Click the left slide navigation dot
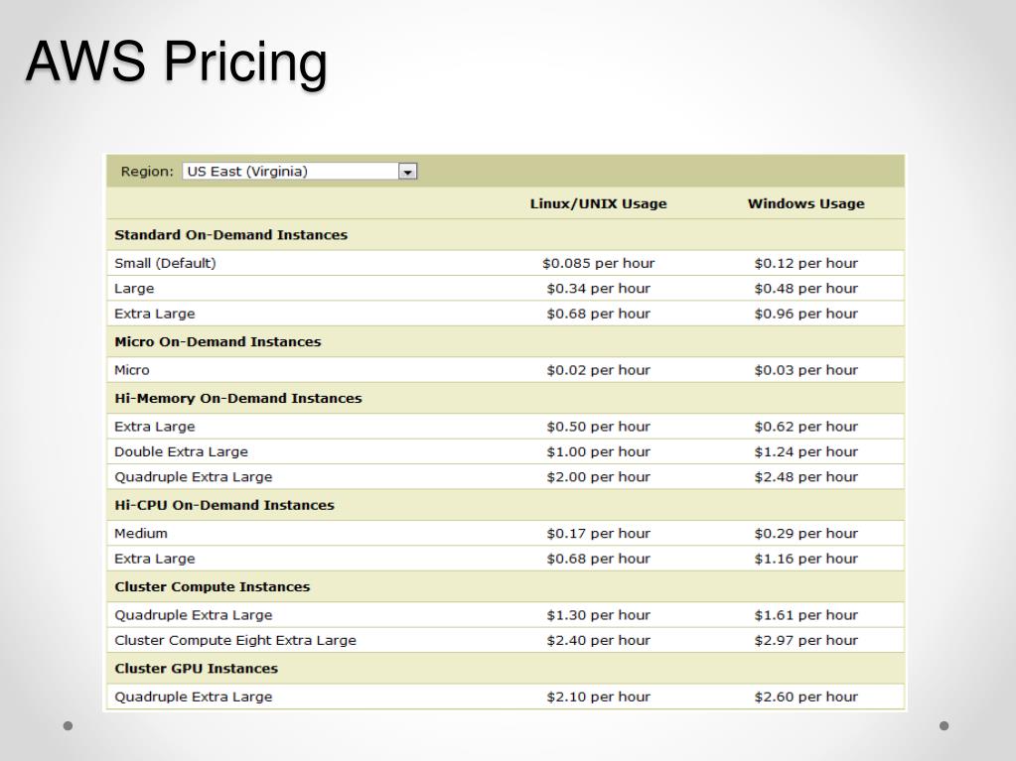Viewport: 1016px width, 761px height. [x=69, y=725]
